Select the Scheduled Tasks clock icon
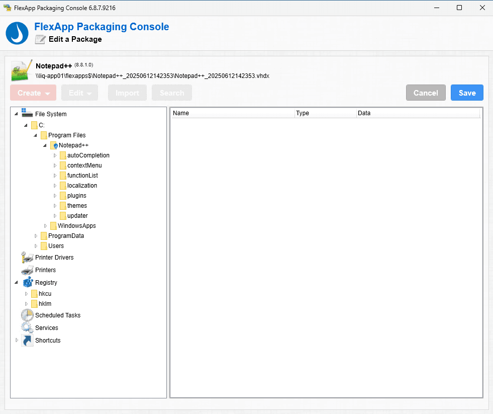The width and height of the screenshot is (493, 414). point(27,315)
